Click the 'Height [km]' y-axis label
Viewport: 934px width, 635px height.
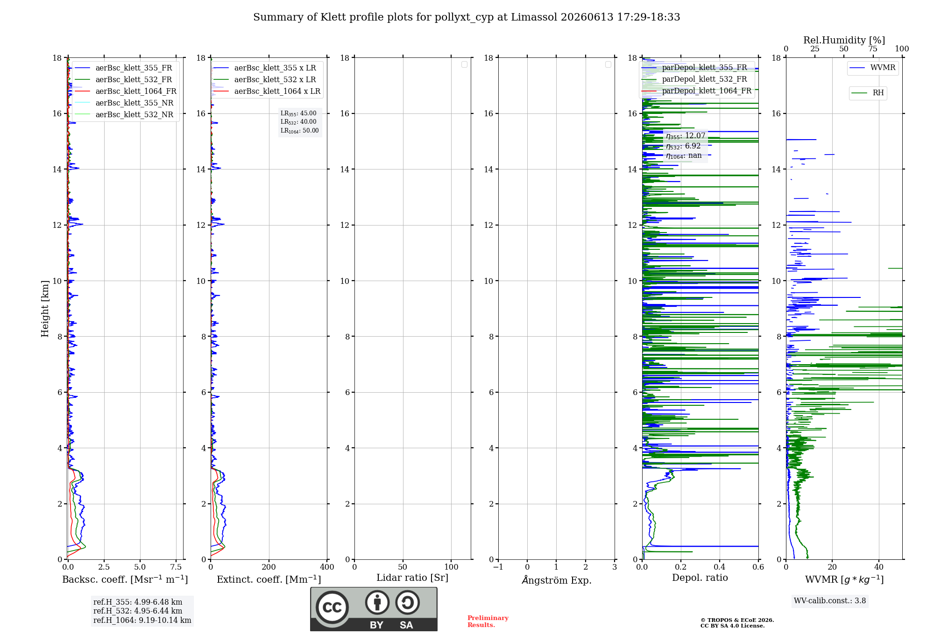(45, 309)
